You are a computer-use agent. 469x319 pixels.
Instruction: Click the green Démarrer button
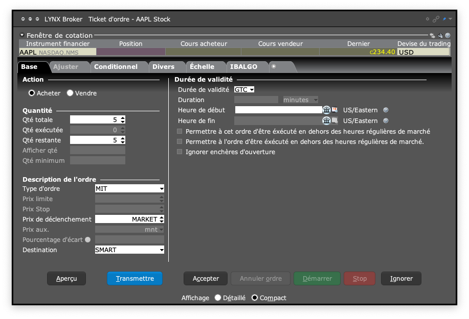click(x=317, y=278)
